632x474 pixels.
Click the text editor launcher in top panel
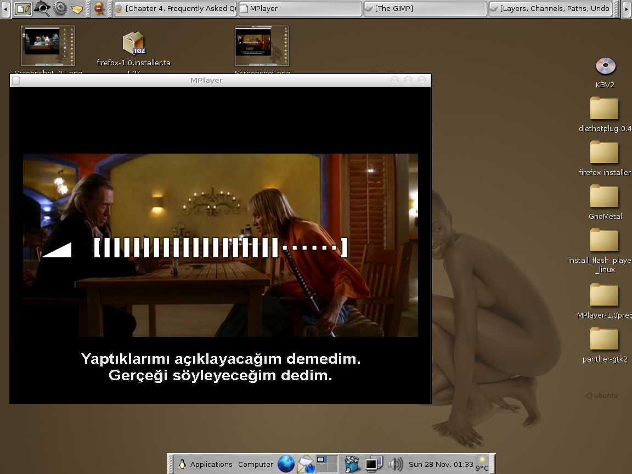tap(22, 9)
